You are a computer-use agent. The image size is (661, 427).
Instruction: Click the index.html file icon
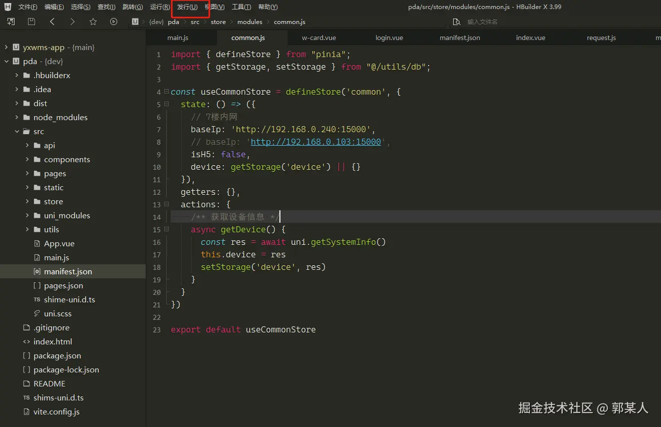click(x=27, y=341)
